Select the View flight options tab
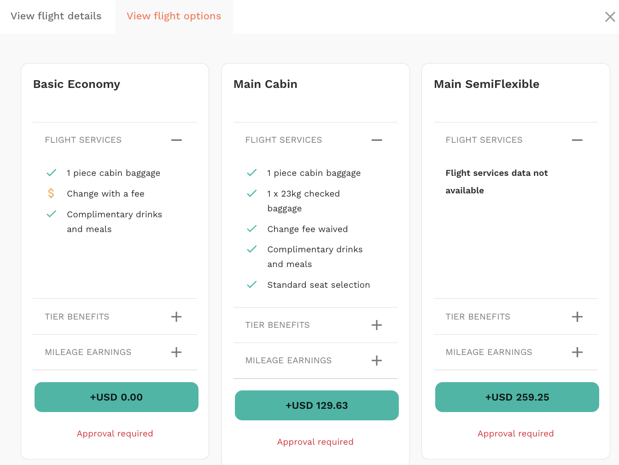This screenshot has height=465, width=619. [x=174, y=16]
